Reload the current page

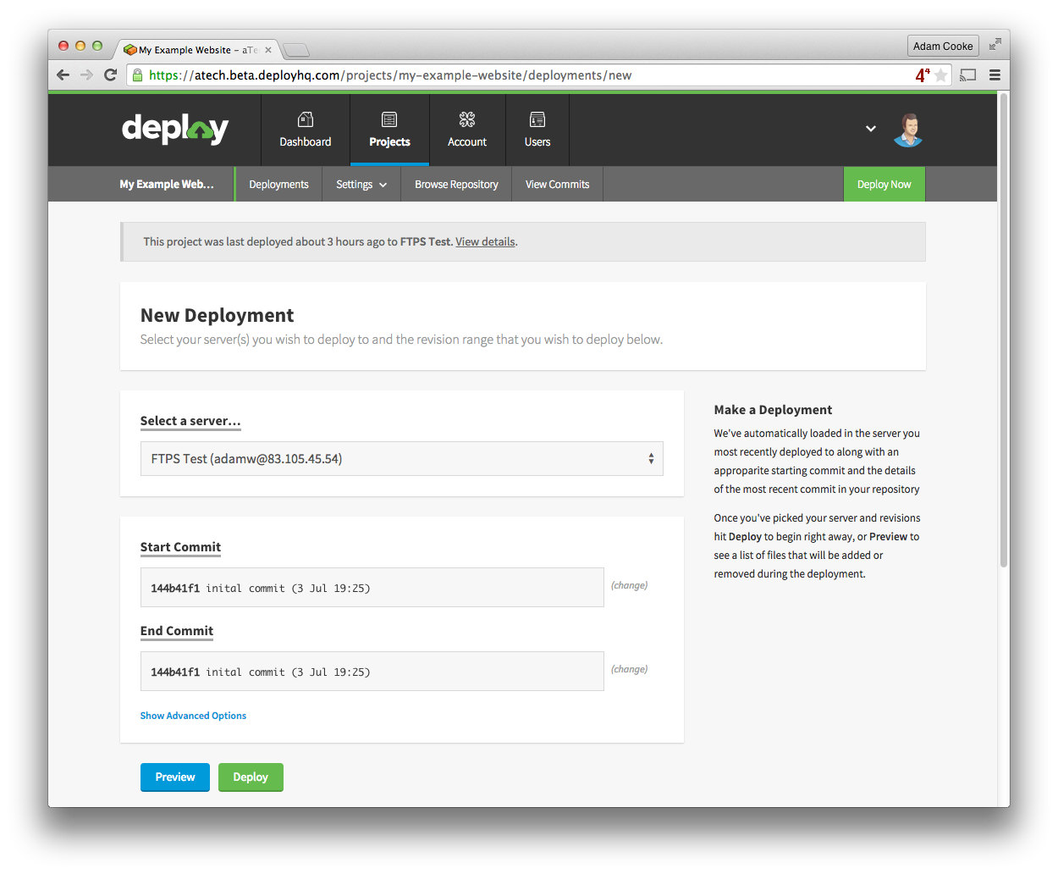pyautogui.click(x=111, y=75)
